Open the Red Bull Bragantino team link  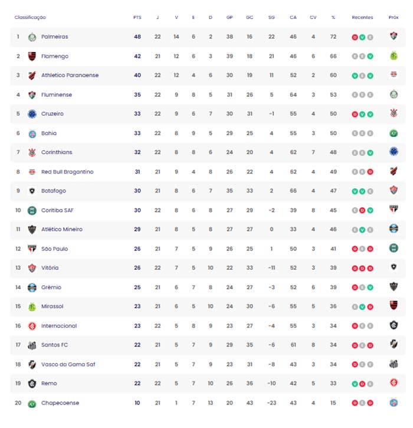tap(67, 172)
